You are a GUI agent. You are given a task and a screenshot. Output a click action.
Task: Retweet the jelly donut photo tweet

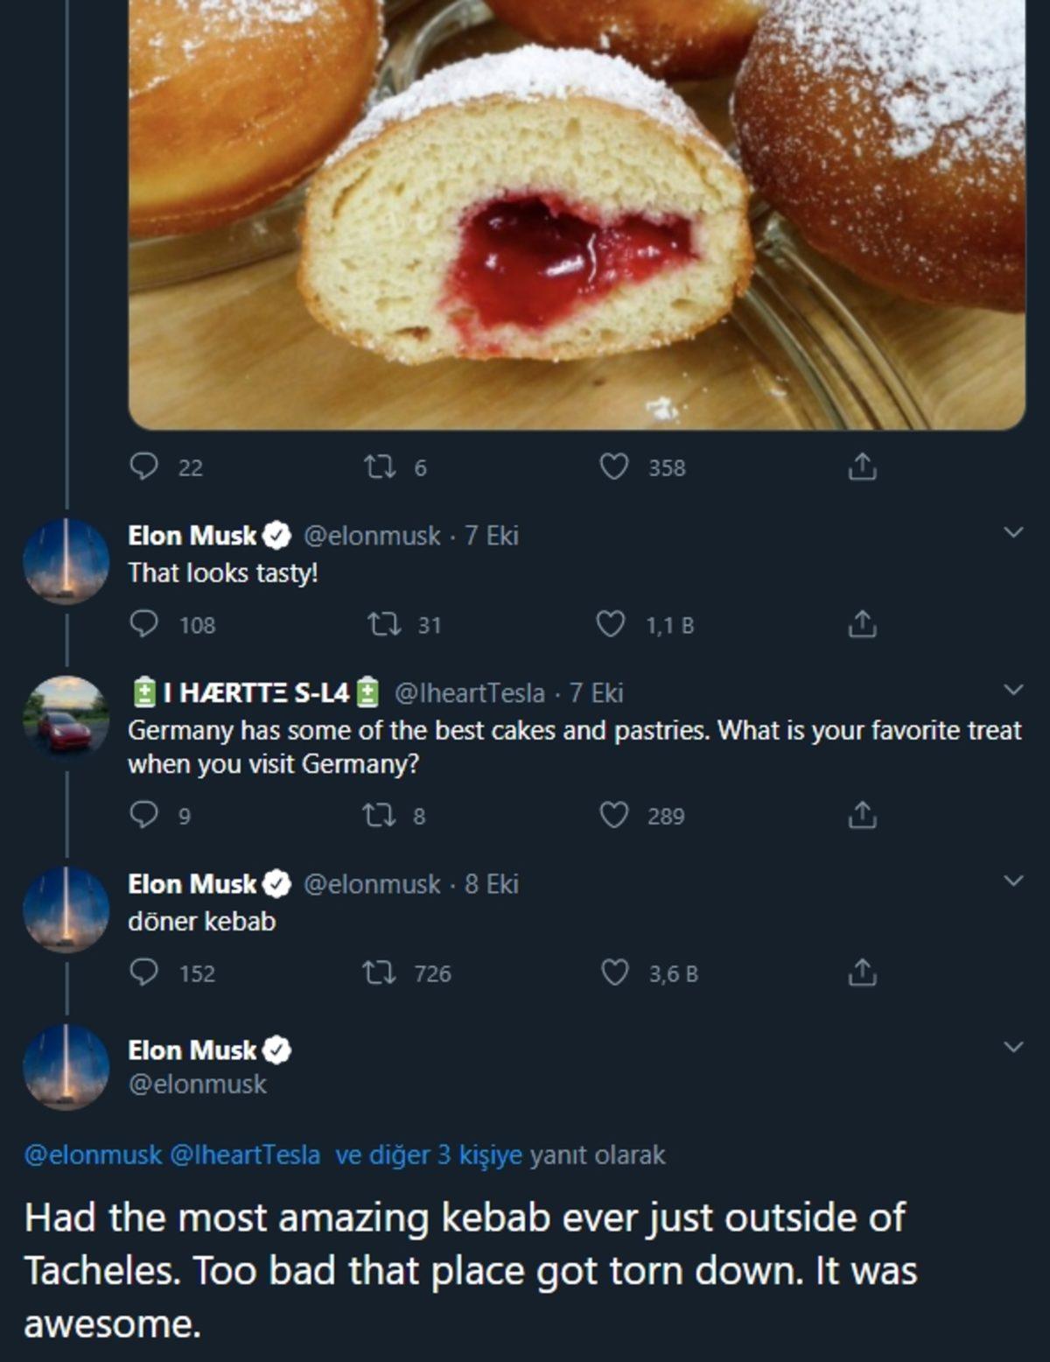click(379, 467)
